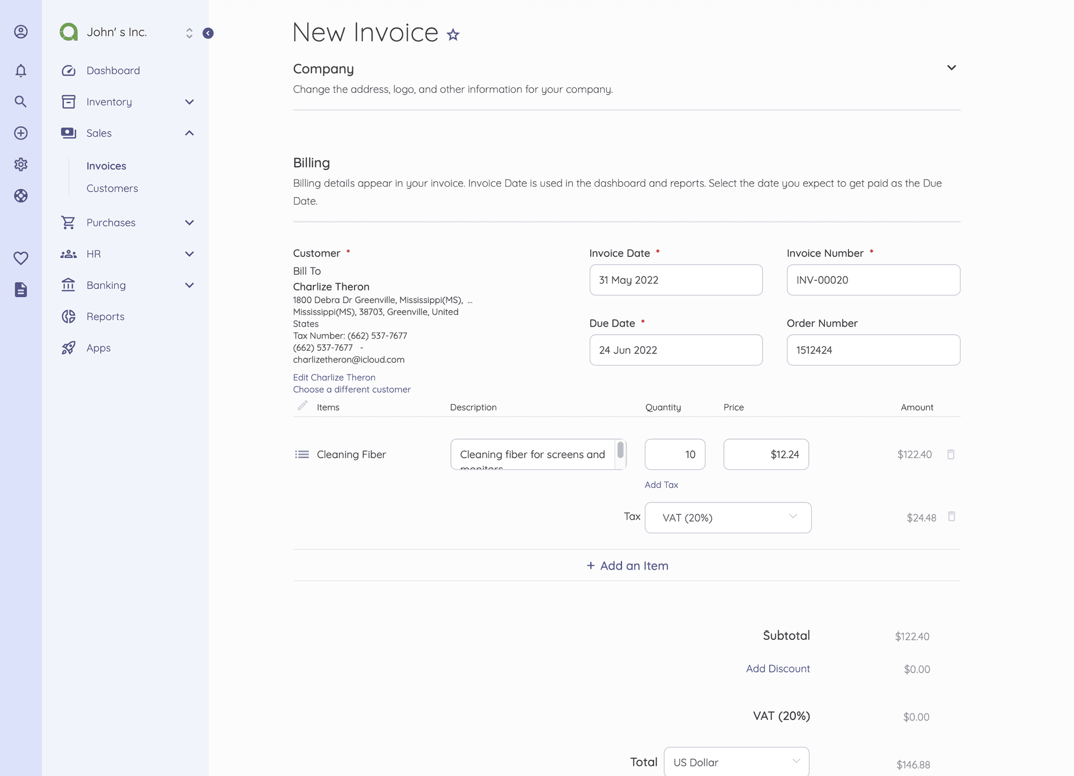Click the Invoice Date input field
The image size is (1074, 776).
tap(675, 280)
